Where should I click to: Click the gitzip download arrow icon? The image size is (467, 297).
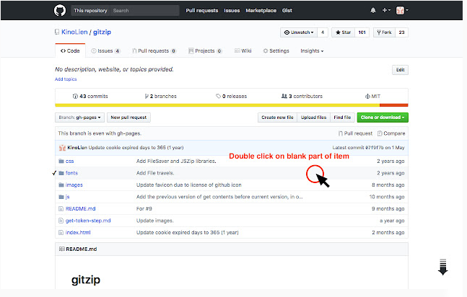(443, 267)
